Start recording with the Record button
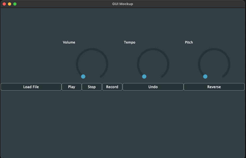Image resolution: width=246 pixels, height=158 pixels. tap(112, 87)
